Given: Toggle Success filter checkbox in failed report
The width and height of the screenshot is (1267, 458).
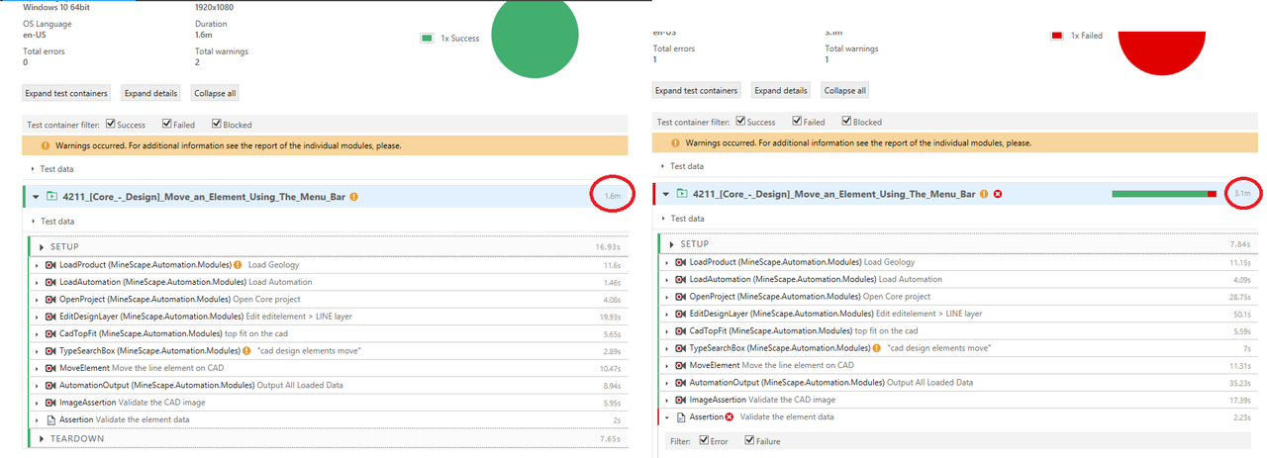Looking at the screenshot, I should [739, 122].
